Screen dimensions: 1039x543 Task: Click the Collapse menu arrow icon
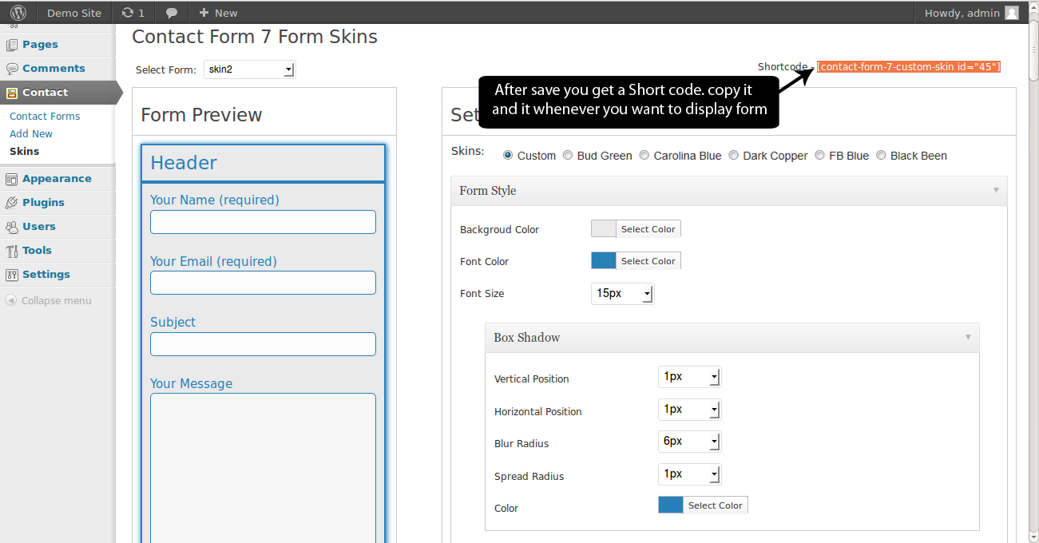click(11, 301)
